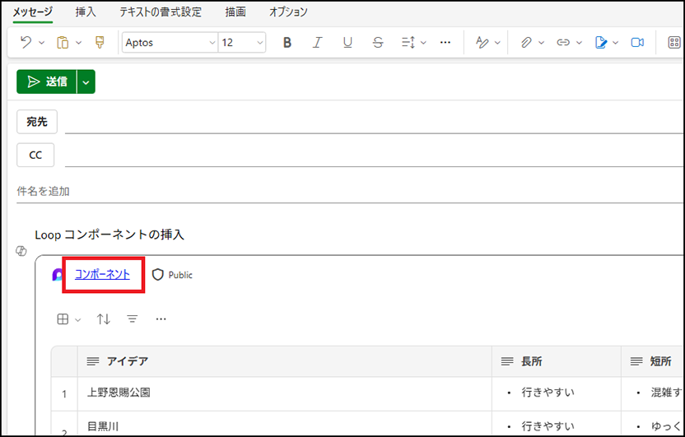The image size is (685, 437).
Task: Open the Aptos font name dropdown
Action: 170,42
